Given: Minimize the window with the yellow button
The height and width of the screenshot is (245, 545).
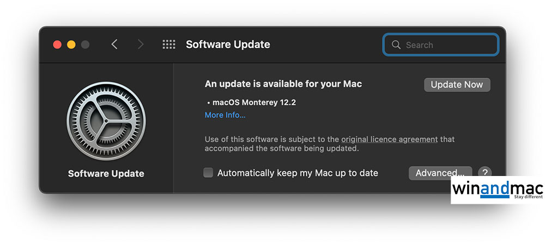Looking at the screenshot, I should coord(71,45).
